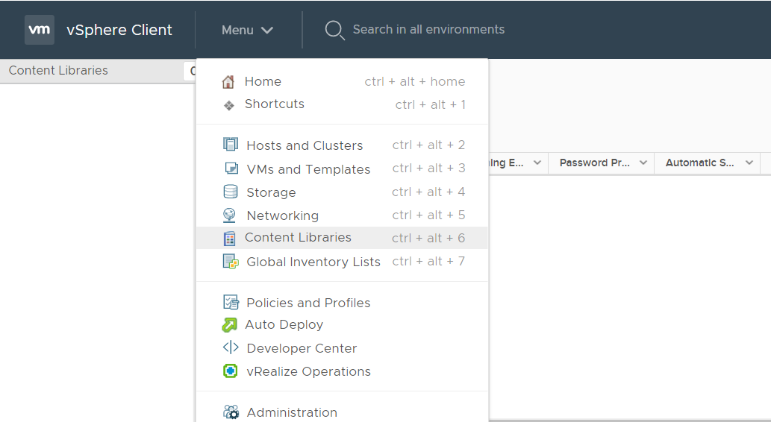Click the Home house icon
The image size is (771, 422).
tap(228, 82)
